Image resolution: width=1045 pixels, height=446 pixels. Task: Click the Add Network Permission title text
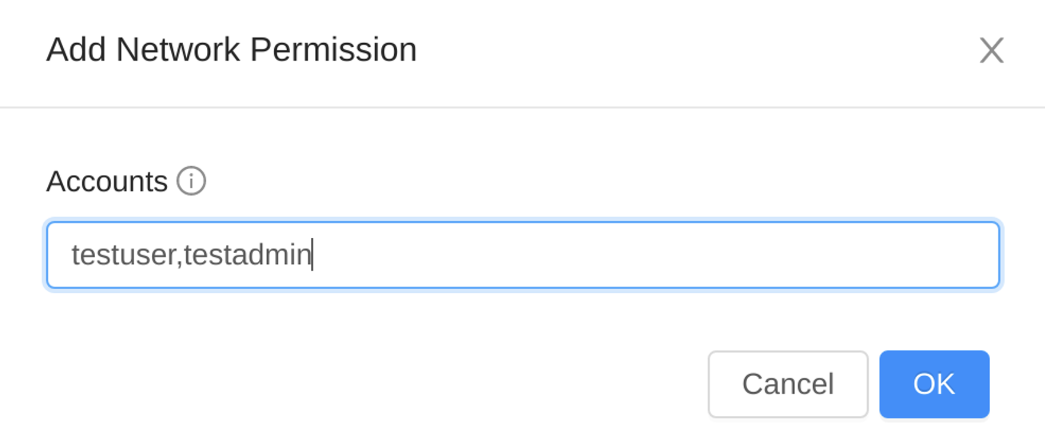(232, 50)
